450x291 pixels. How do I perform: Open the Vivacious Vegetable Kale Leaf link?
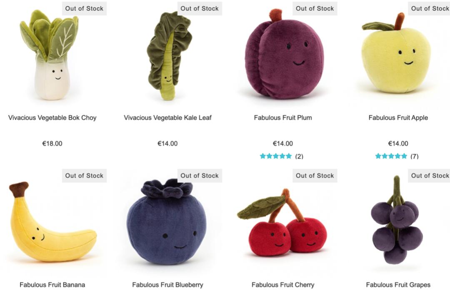coord(167,117)
